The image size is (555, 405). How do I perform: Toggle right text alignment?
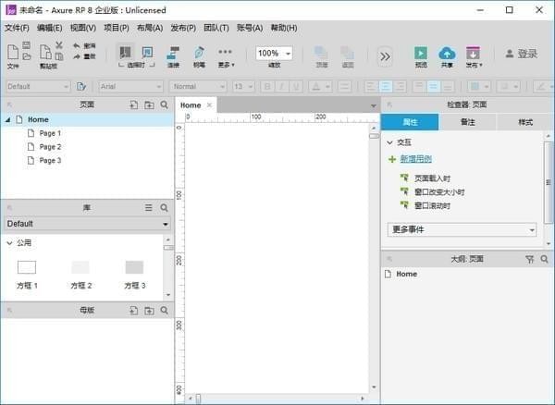pyautogui.click(x=400, y=87)
